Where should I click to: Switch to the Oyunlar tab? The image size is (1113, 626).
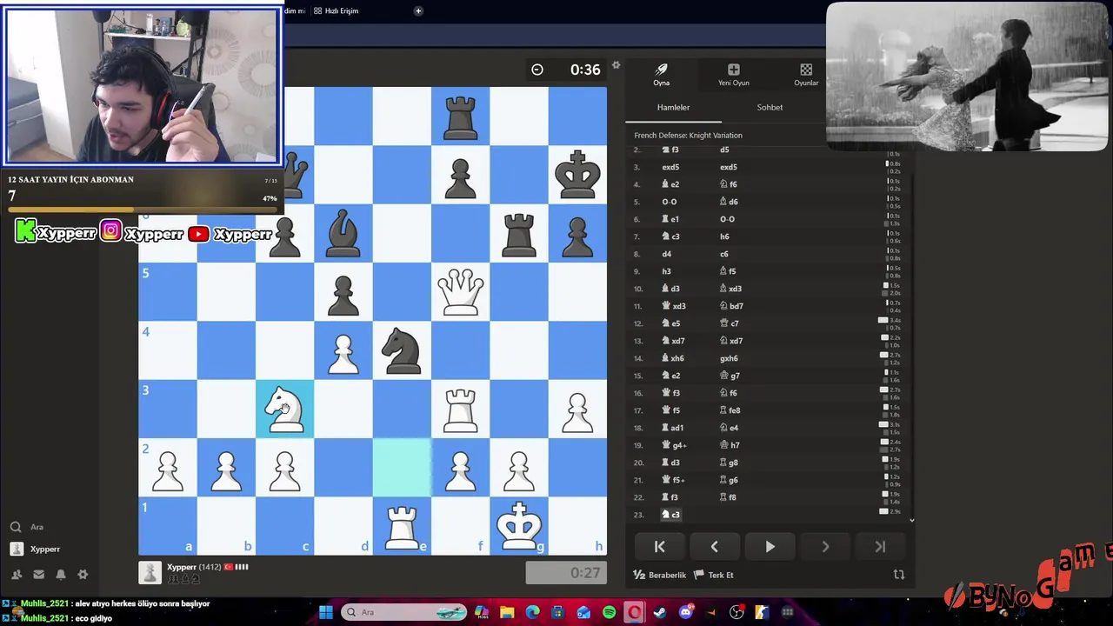806,75
